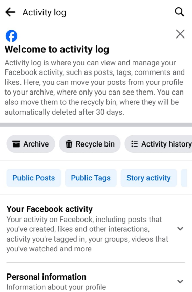
Task: View Activity history
Action: (158, 144)
